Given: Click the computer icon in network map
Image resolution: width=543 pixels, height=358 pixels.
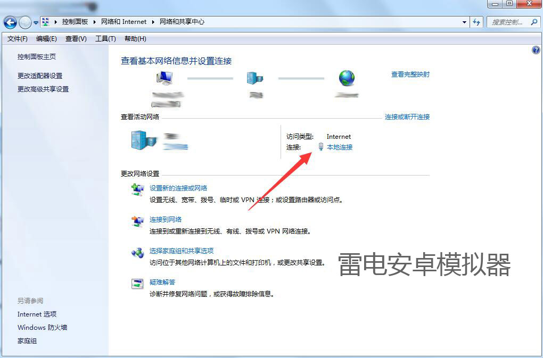Looking at the screenshot, I should pos(164,78).
